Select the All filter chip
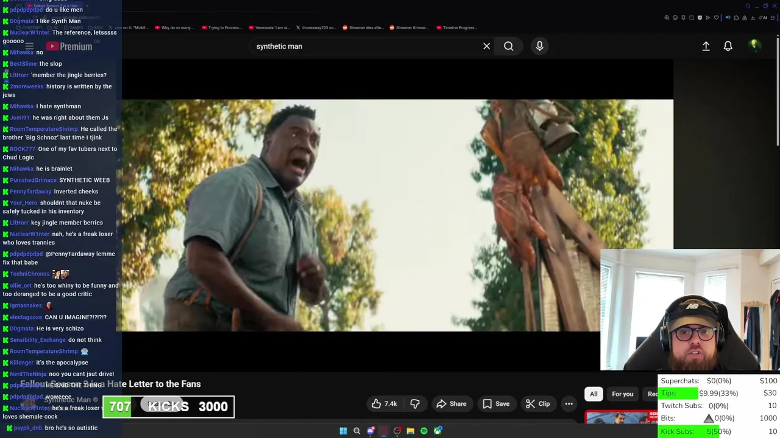 tap(594, 394)
